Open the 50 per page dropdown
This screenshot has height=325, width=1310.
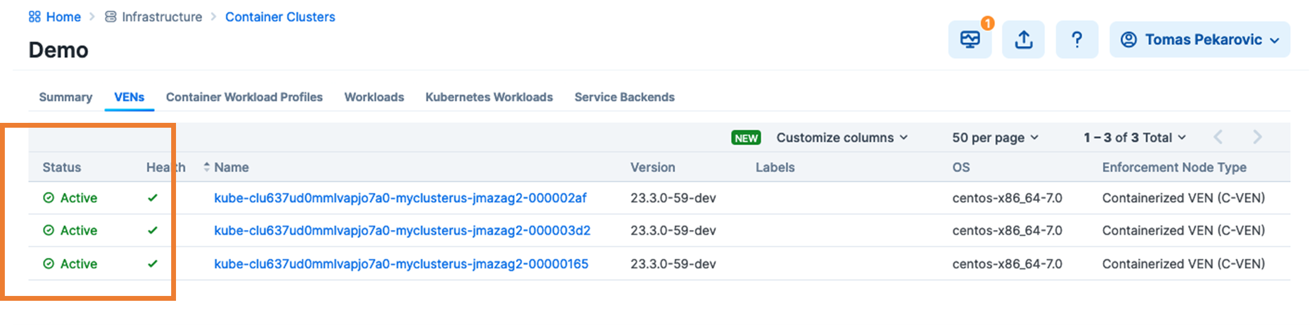(x=995, y=137)
